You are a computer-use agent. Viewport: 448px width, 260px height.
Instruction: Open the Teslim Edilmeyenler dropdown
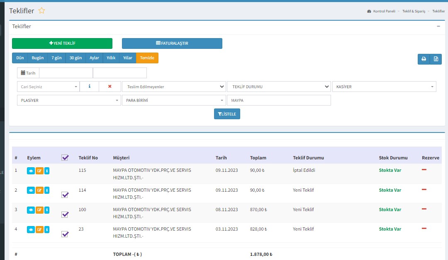[x=173, y=87]
